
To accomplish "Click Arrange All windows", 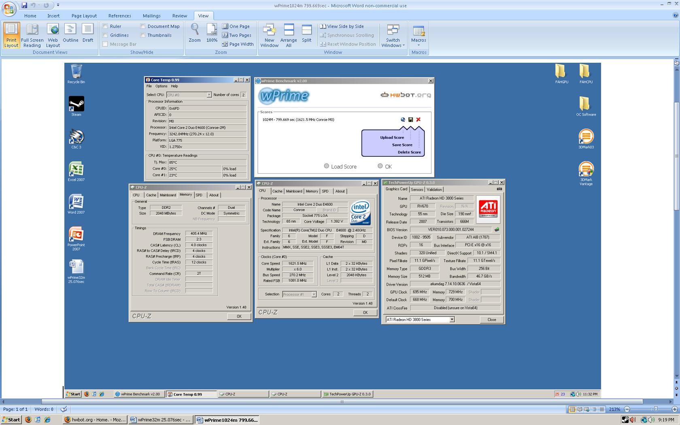I will tap(289, 35).
